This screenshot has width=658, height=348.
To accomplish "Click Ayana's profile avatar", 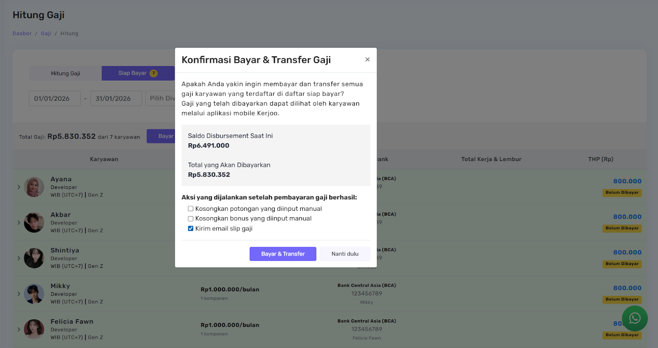I will coord(34,187).
